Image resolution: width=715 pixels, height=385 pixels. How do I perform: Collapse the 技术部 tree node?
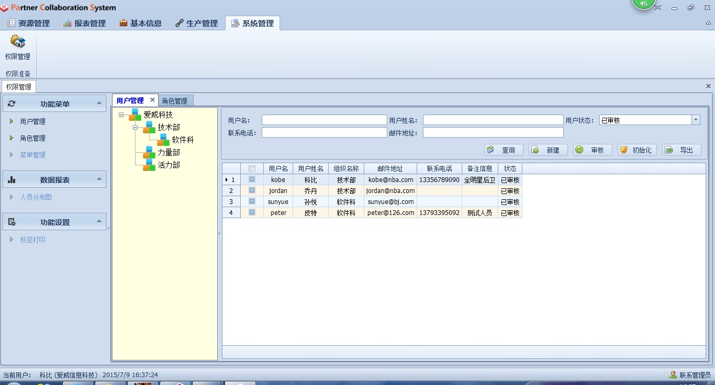point(136,127)
